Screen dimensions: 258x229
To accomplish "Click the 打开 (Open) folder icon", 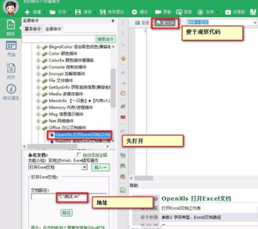I will (52, 12).
